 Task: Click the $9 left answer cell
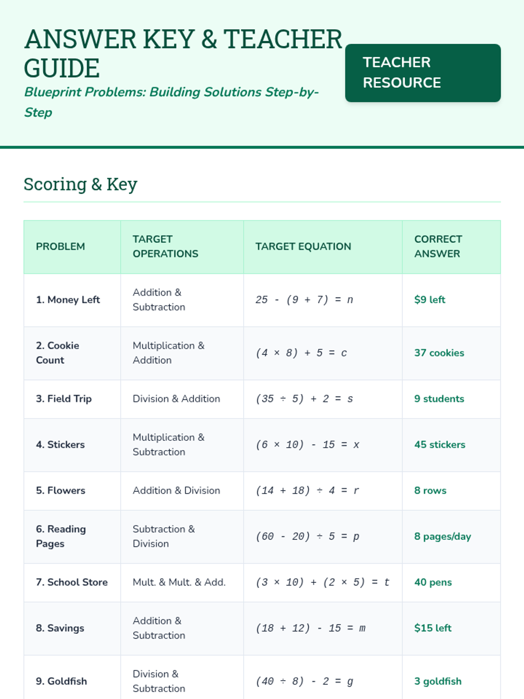pos(430,300)
